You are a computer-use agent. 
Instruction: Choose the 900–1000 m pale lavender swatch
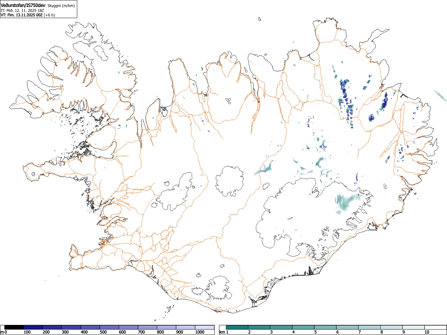pyautogui.click(x=185, y=327)
